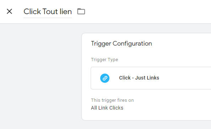Image resolution: width=211 pixels, height=129 pixels.
Task: Click blank space right of 'Click - Just Links'
Action: pos(186,78)
